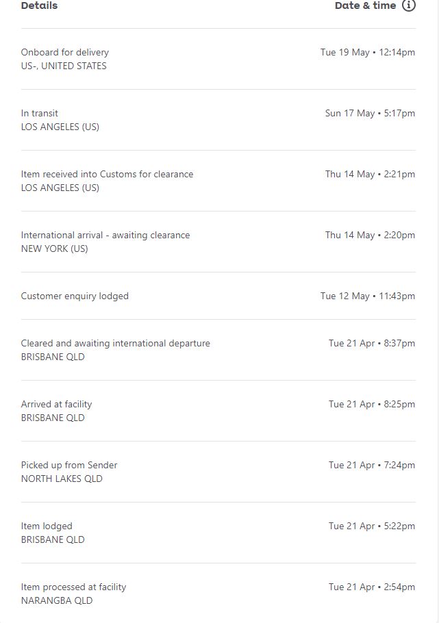
Task: Click the NORTH LAKES QLD location text
Action: [62, 479]
